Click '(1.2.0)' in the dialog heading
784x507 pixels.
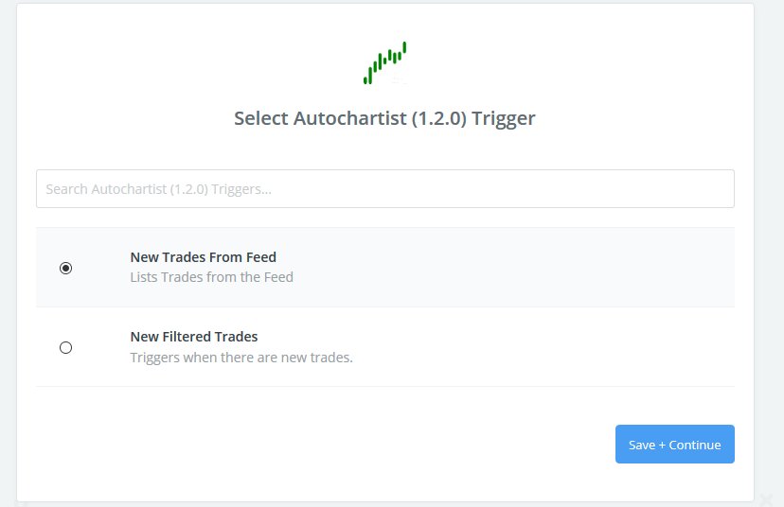point(439,118)
